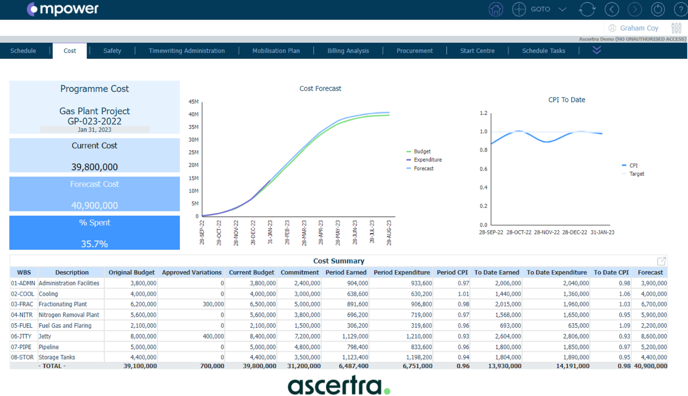Sort by the Period CPI column header
688x396 pixels.
click(x=452, y=272)
